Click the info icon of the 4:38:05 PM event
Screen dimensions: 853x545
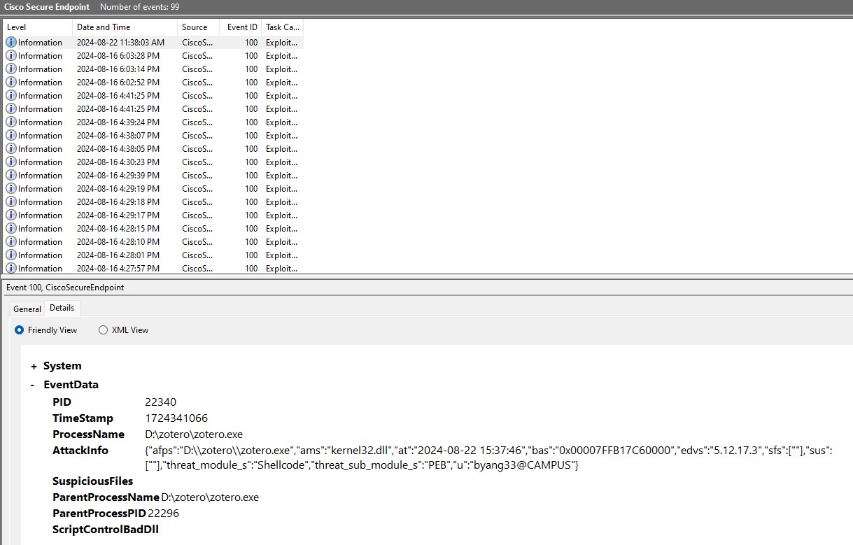tap(11, 149)
